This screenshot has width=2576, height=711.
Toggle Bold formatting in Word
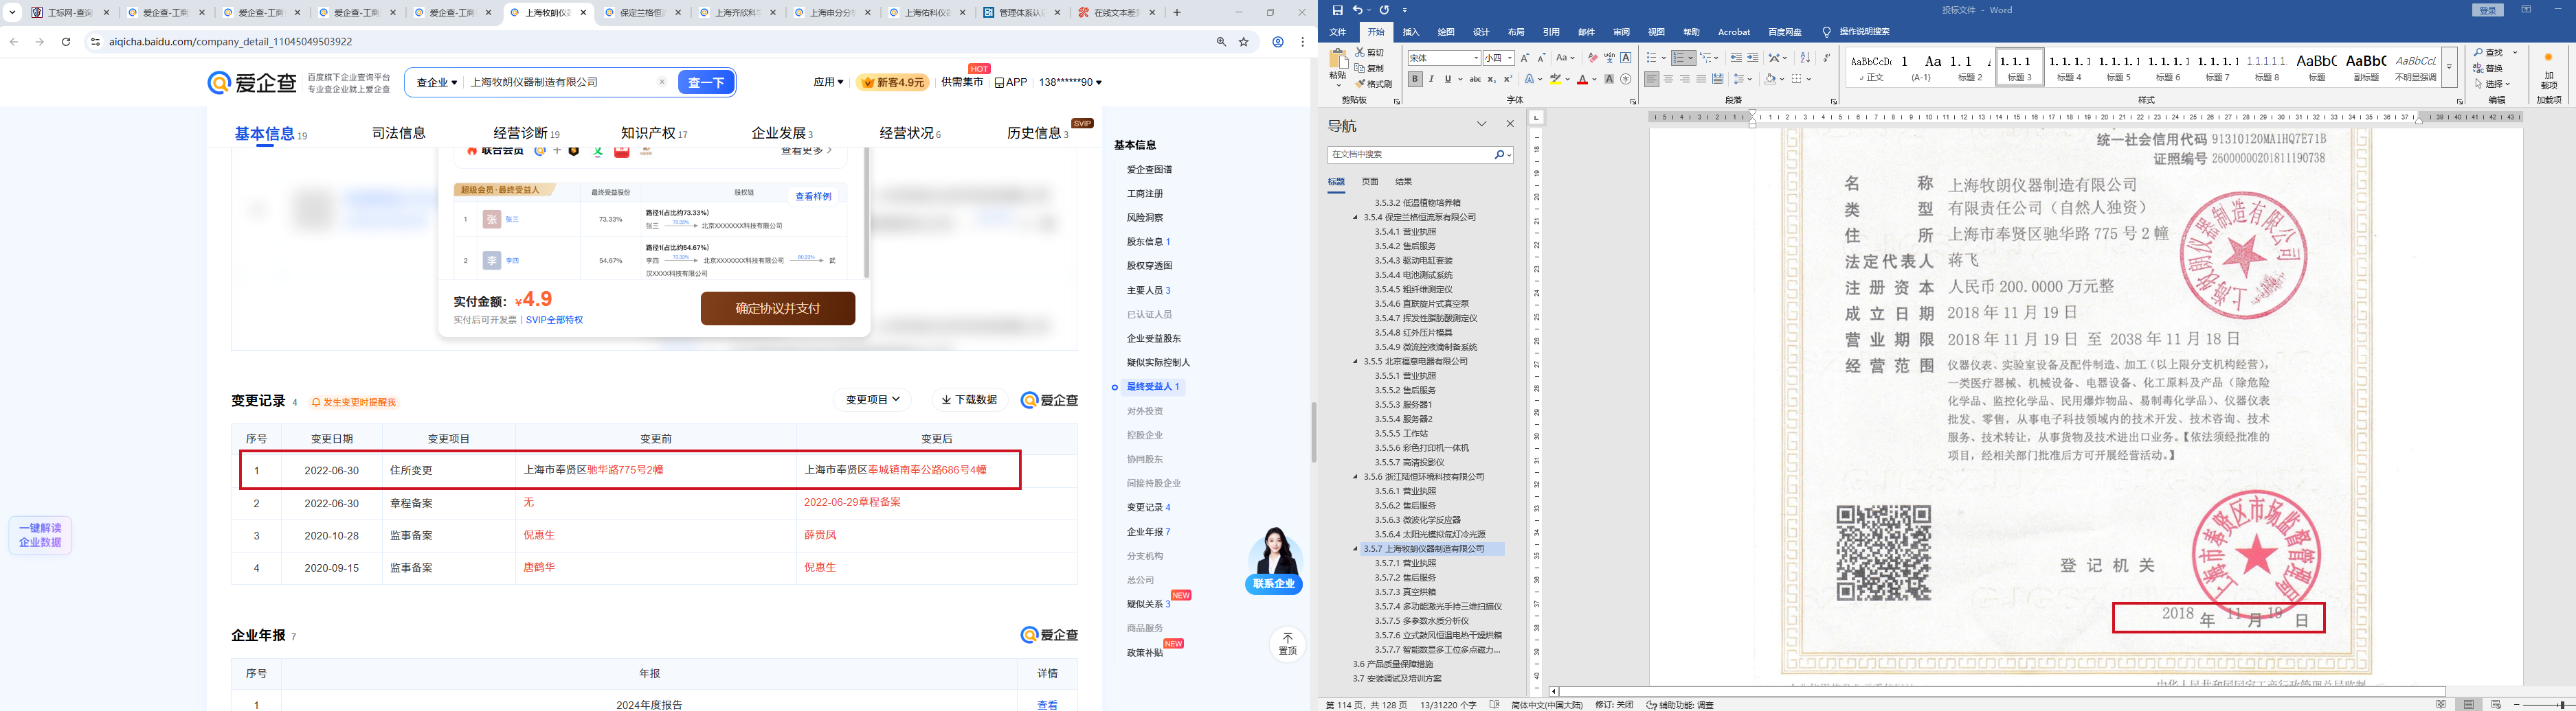click(1415, 79)
